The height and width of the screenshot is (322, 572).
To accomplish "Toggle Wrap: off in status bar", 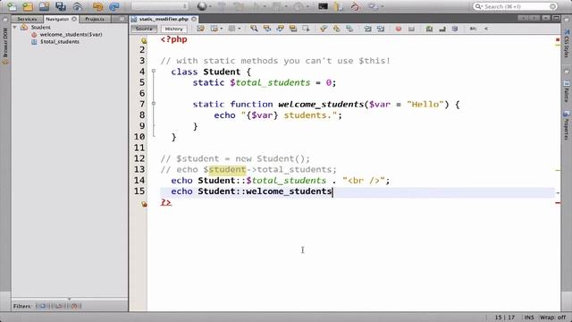I will (552, 318).
